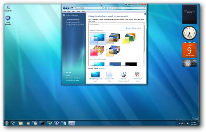
Task: Open Sounds settings
Action: 124,77
